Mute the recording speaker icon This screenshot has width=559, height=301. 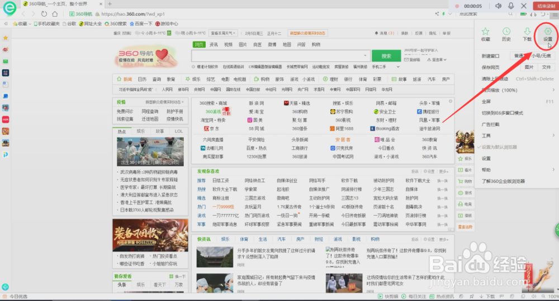tap(499, 6)
